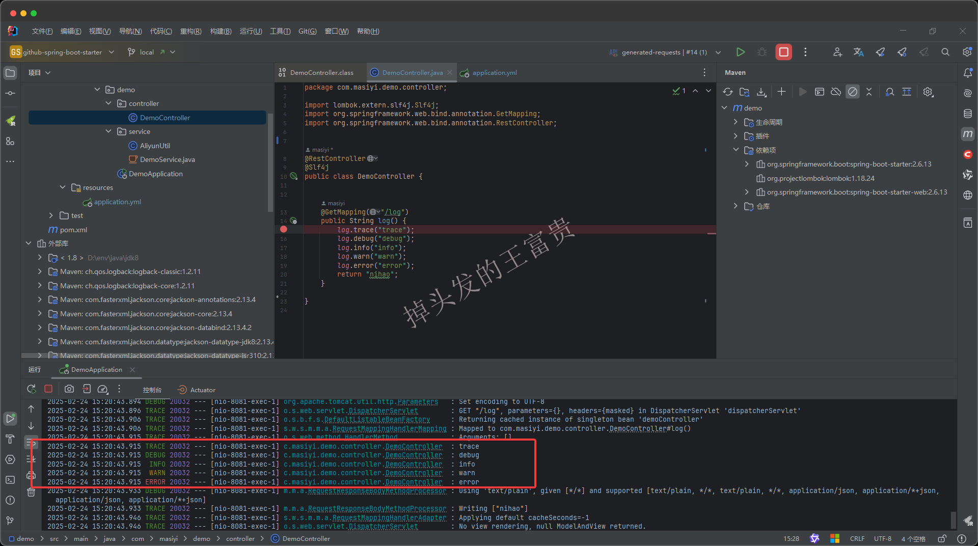The image size is (978, 546).
Task: Rerun DemoApplication in run panel
Action: coord(32,389)
